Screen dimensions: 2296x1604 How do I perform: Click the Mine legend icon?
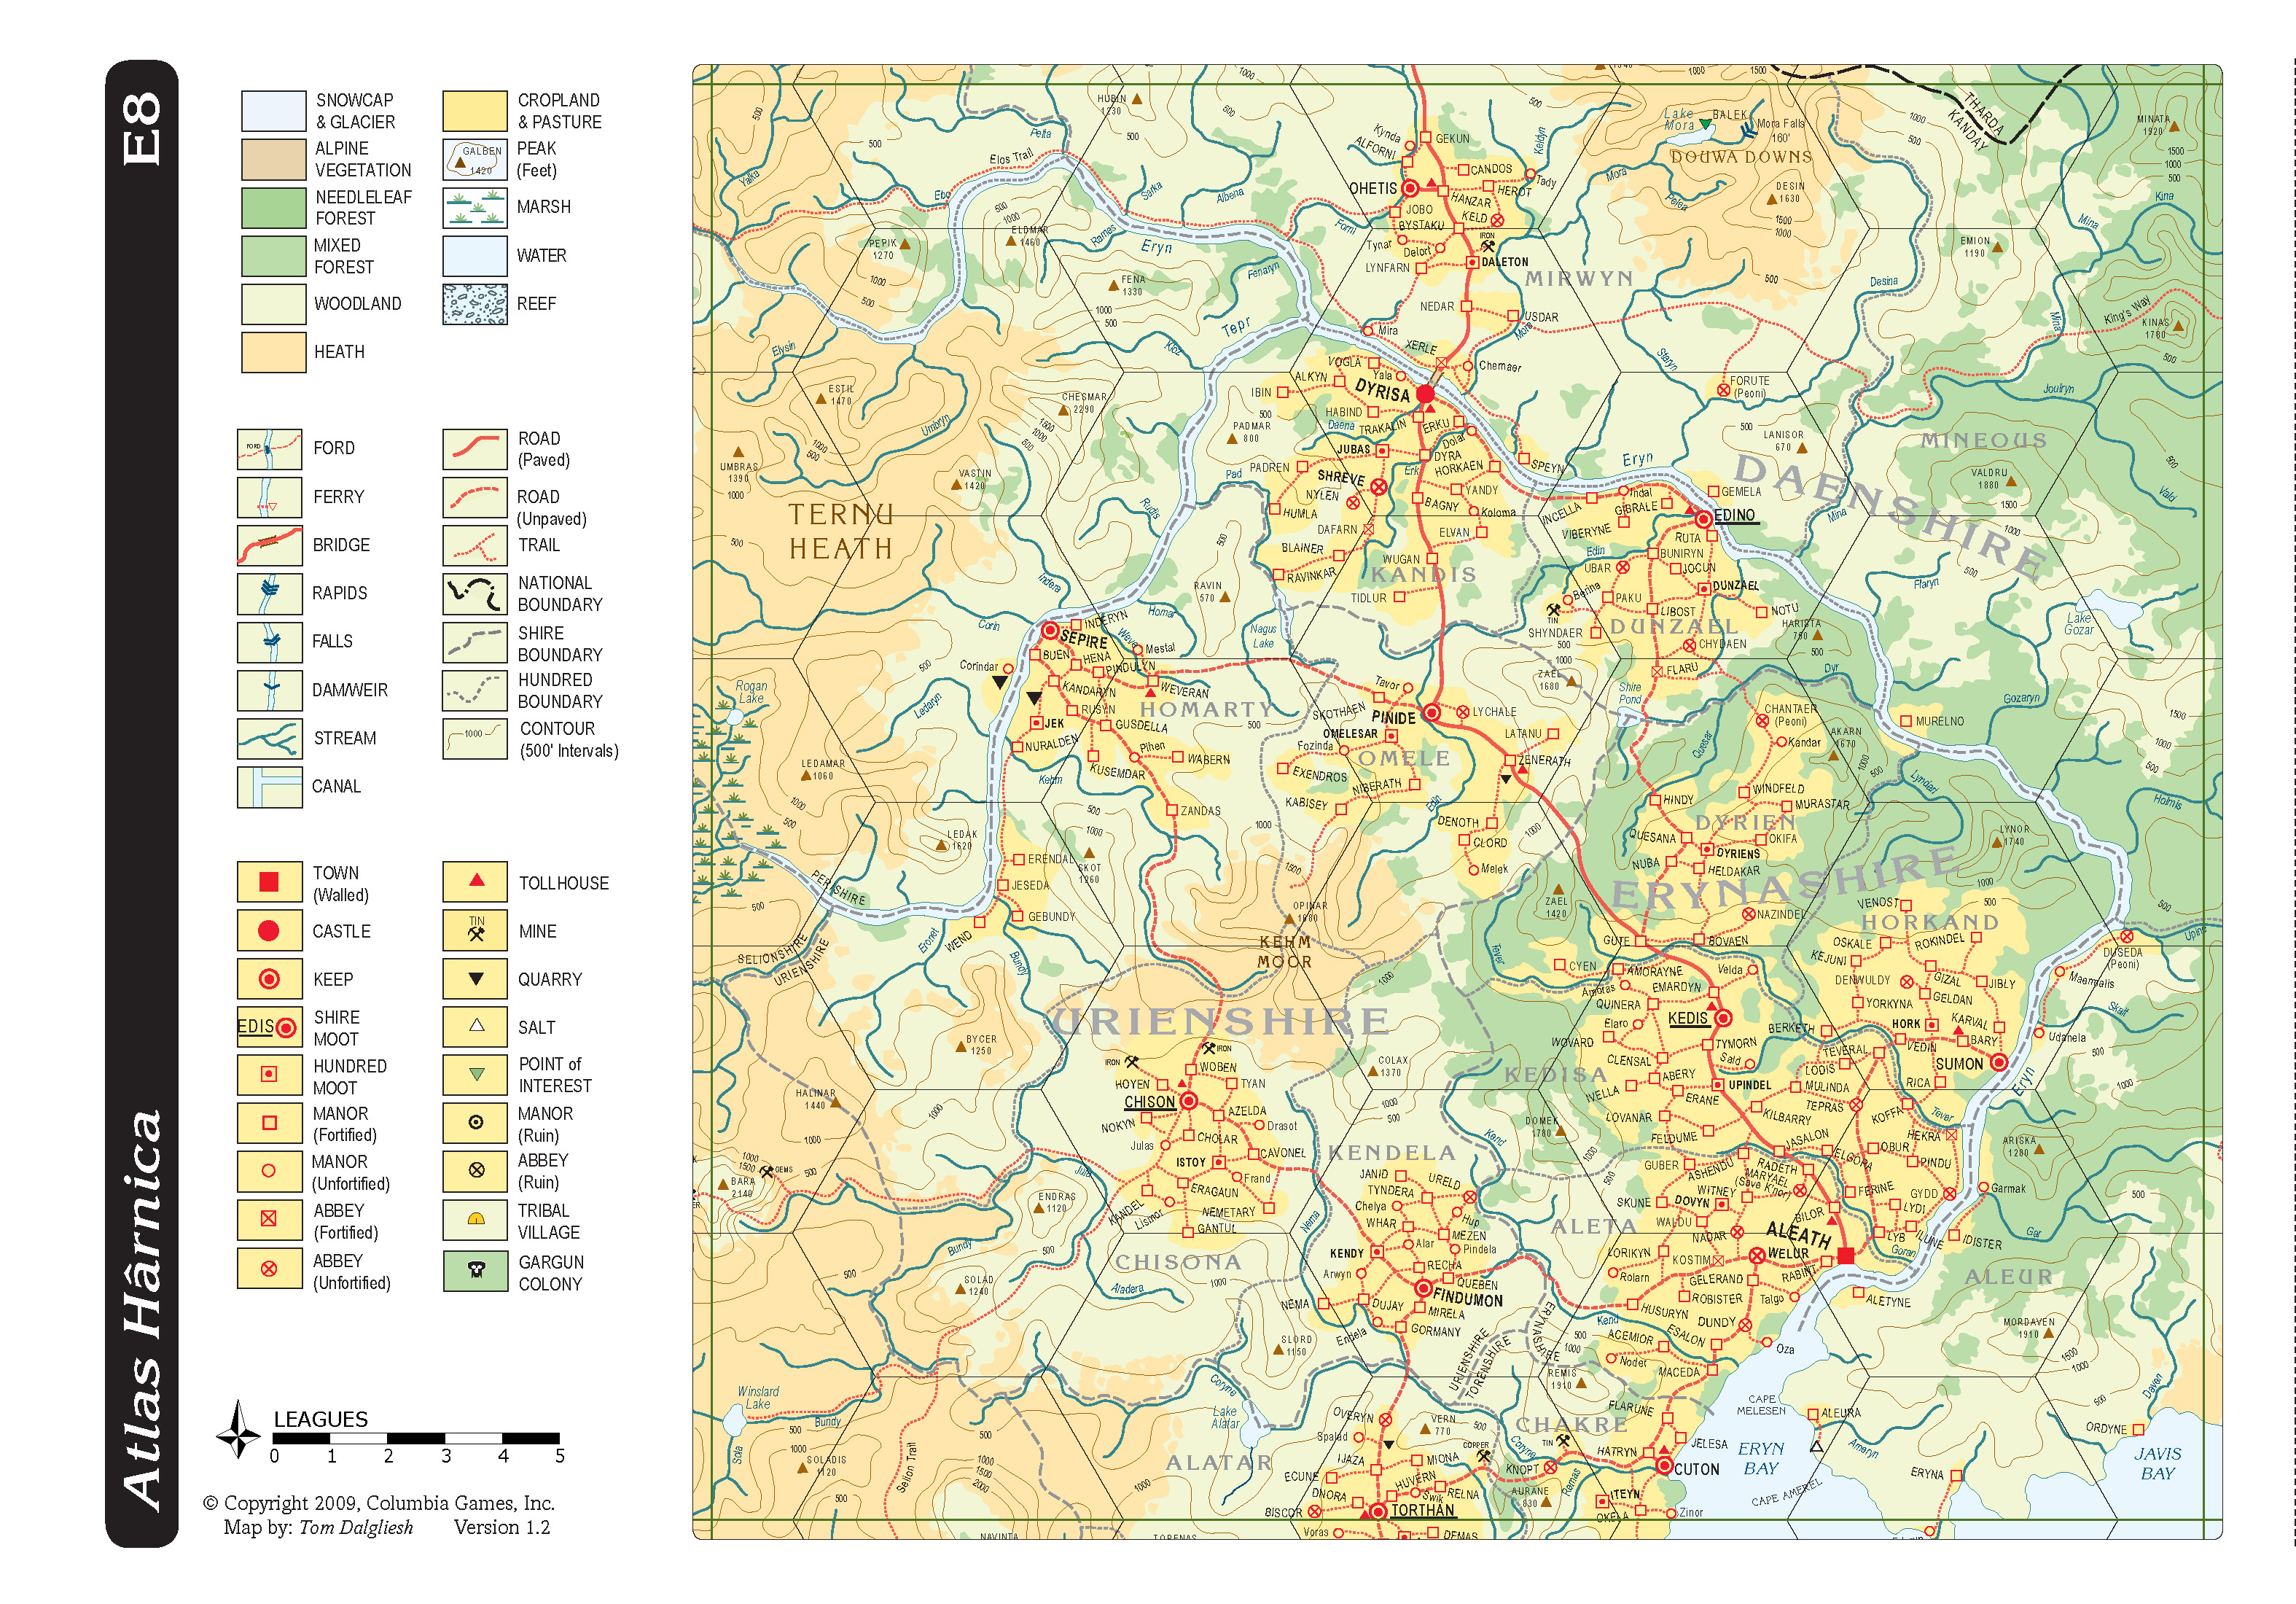pos(476,931)
